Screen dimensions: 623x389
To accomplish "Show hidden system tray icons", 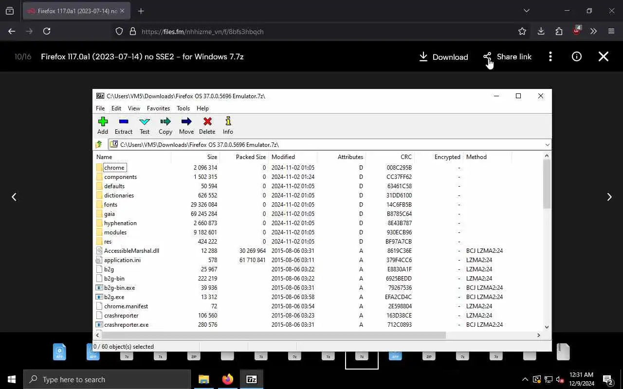I will click(525, 379).
